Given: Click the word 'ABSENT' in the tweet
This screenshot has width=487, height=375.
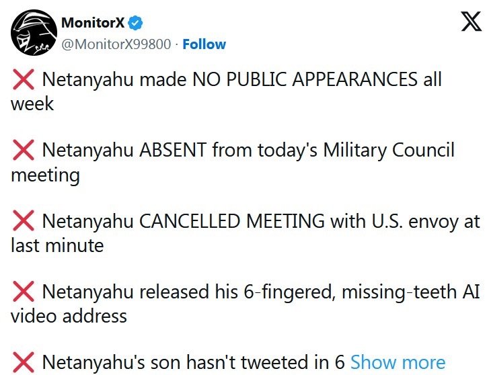Looking at the screenshot, I should click(172, 151).
